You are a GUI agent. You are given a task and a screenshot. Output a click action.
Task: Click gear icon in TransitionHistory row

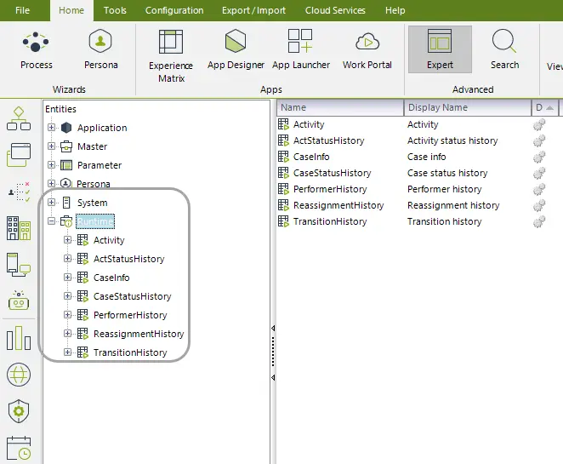(539, 221)
